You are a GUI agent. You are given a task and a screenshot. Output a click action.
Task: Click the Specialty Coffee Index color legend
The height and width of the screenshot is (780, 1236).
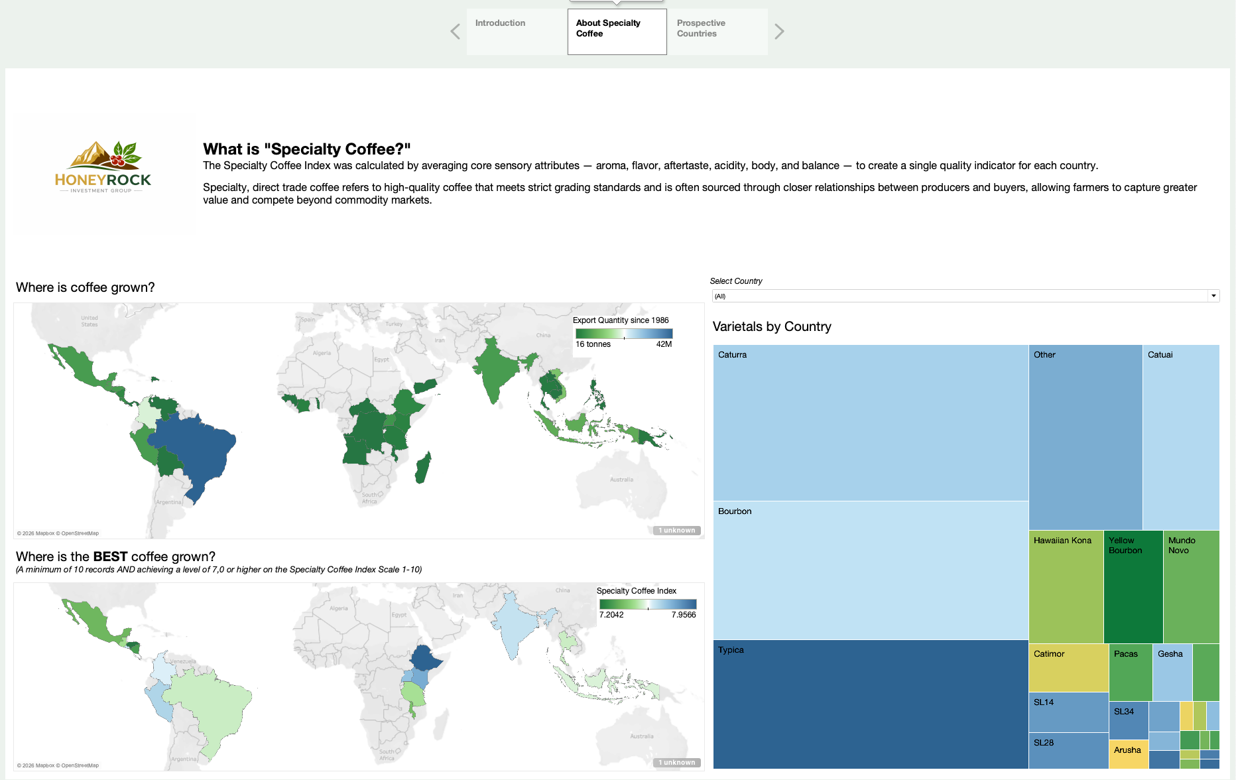647,604
